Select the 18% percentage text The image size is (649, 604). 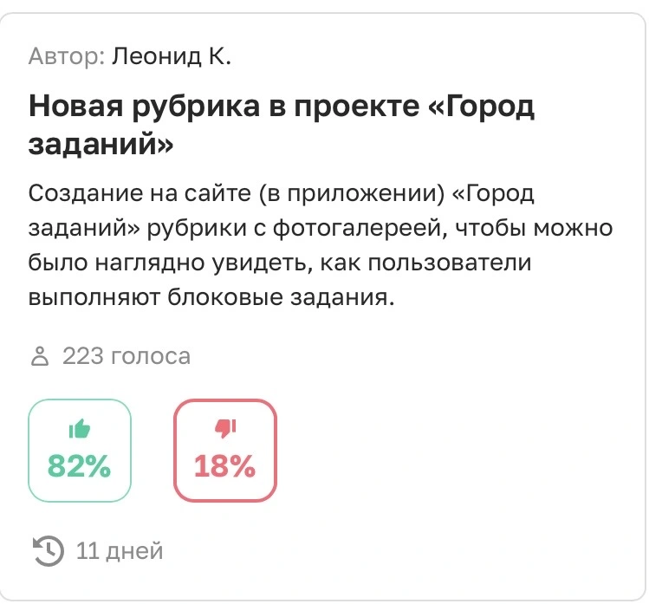tap(224, 466)
